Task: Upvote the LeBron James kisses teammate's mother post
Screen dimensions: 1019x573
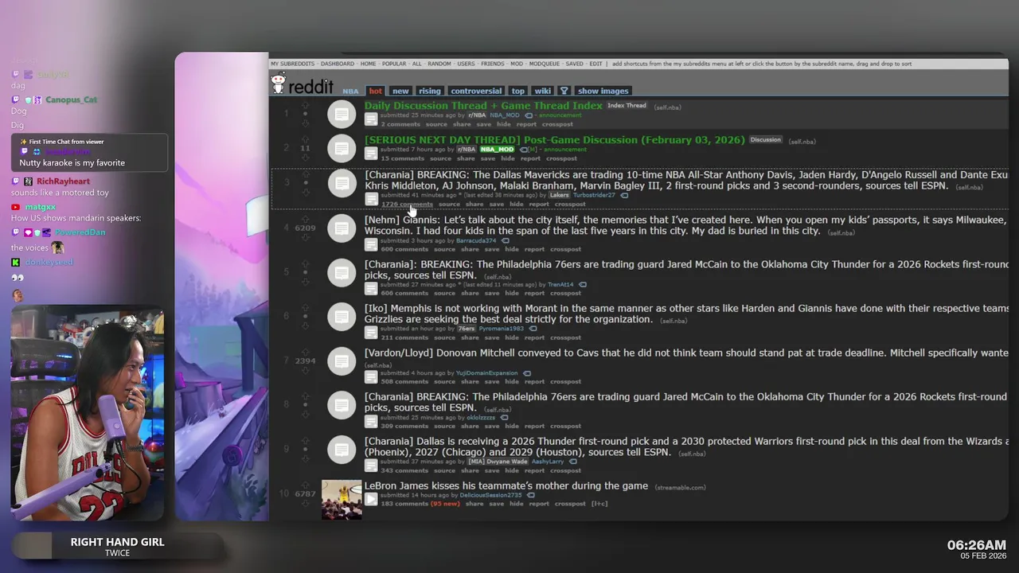Action: pos(305,484)
